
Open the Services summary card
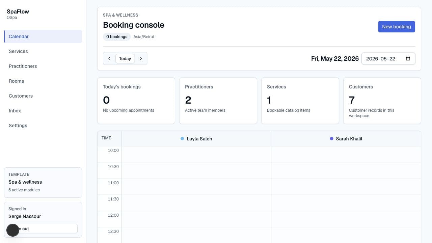[300, 101]
